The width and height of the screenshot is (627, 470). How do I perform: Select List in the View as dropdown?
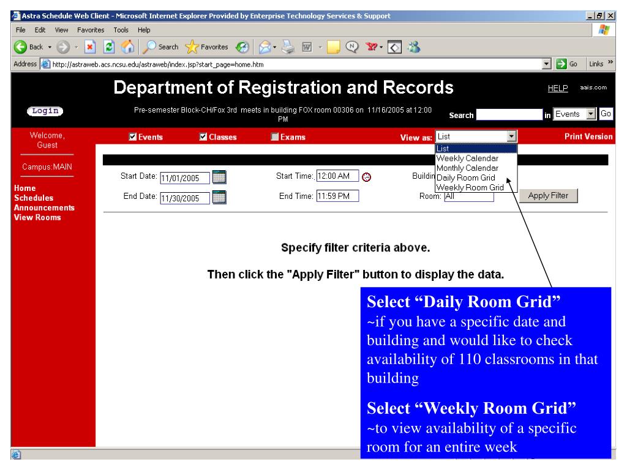476,149
